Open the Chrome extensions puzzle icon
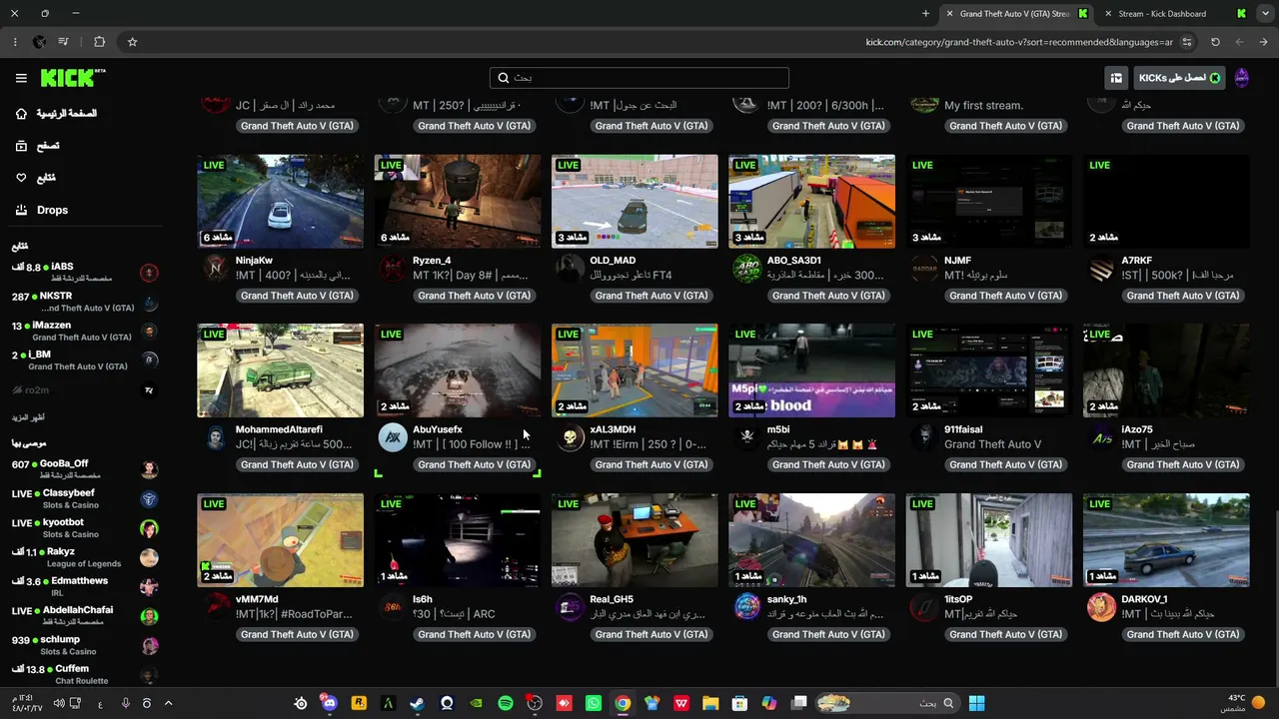This screenshot has width=1279, height=719. coord(99,42)
